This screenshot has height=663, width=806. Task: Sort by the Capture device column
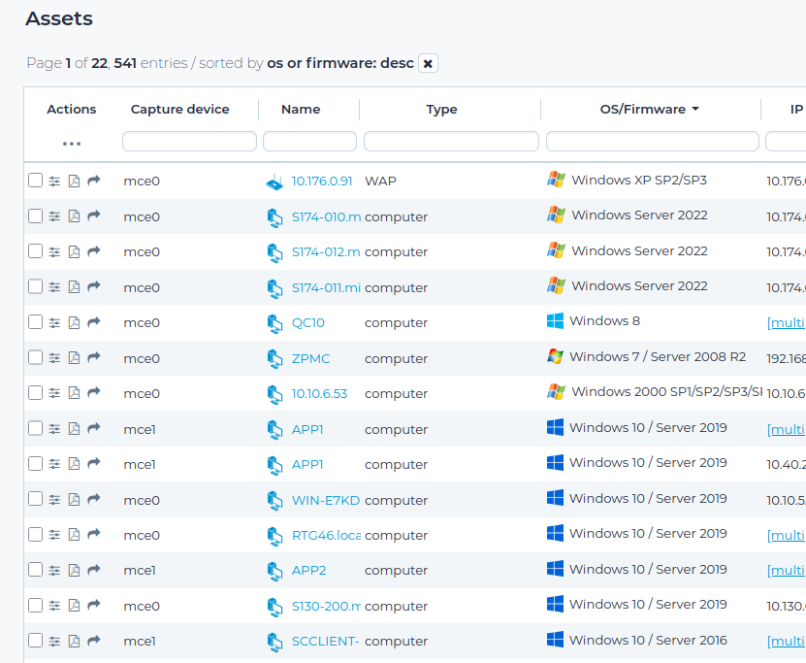tap(179, 109)
